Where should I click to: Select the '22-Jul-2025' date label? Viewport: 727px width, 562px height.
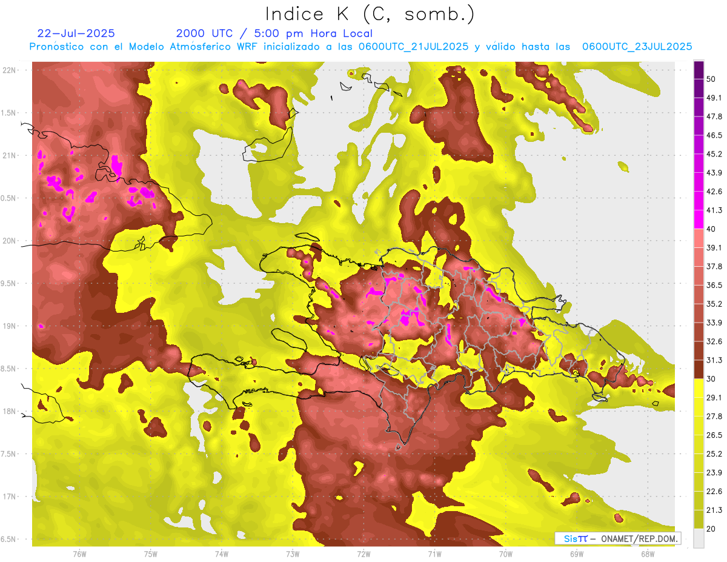pos(76,33)
